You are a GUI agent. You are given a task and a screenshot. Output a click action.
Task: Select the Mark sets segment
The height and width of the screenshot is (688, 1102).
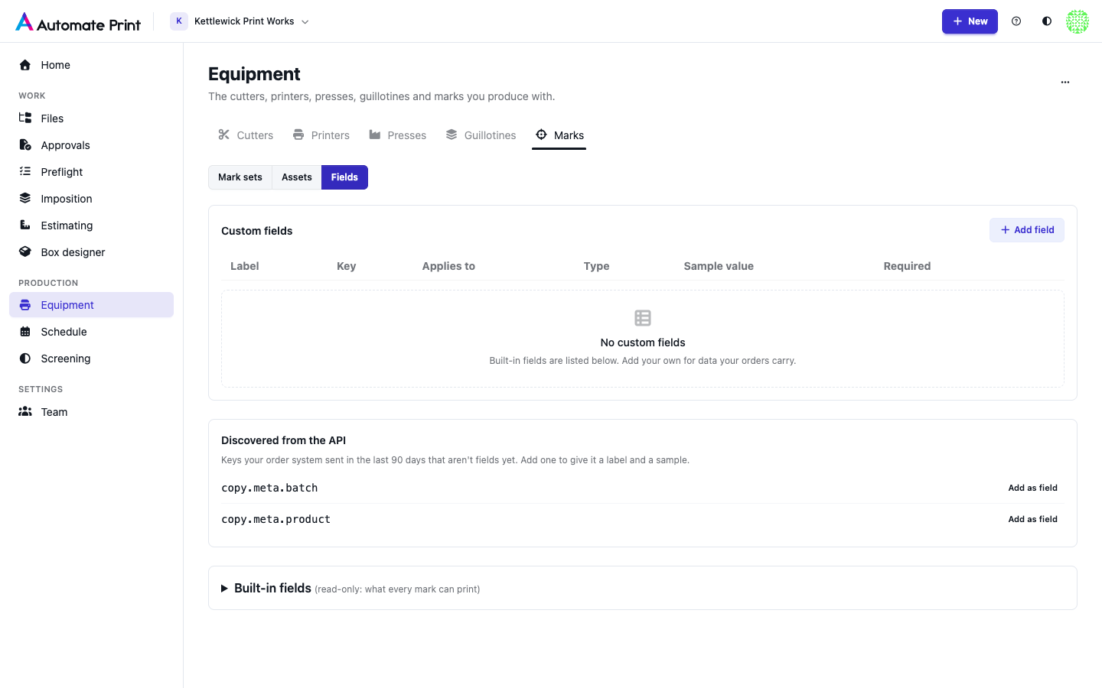240,177
